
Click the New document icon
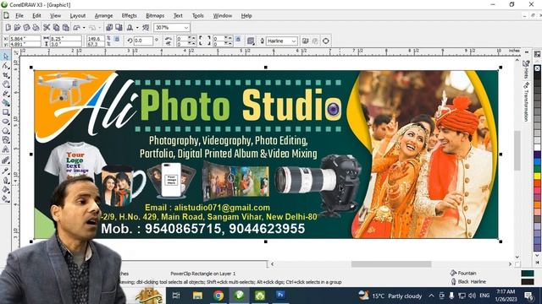click(x=8, y=27)
